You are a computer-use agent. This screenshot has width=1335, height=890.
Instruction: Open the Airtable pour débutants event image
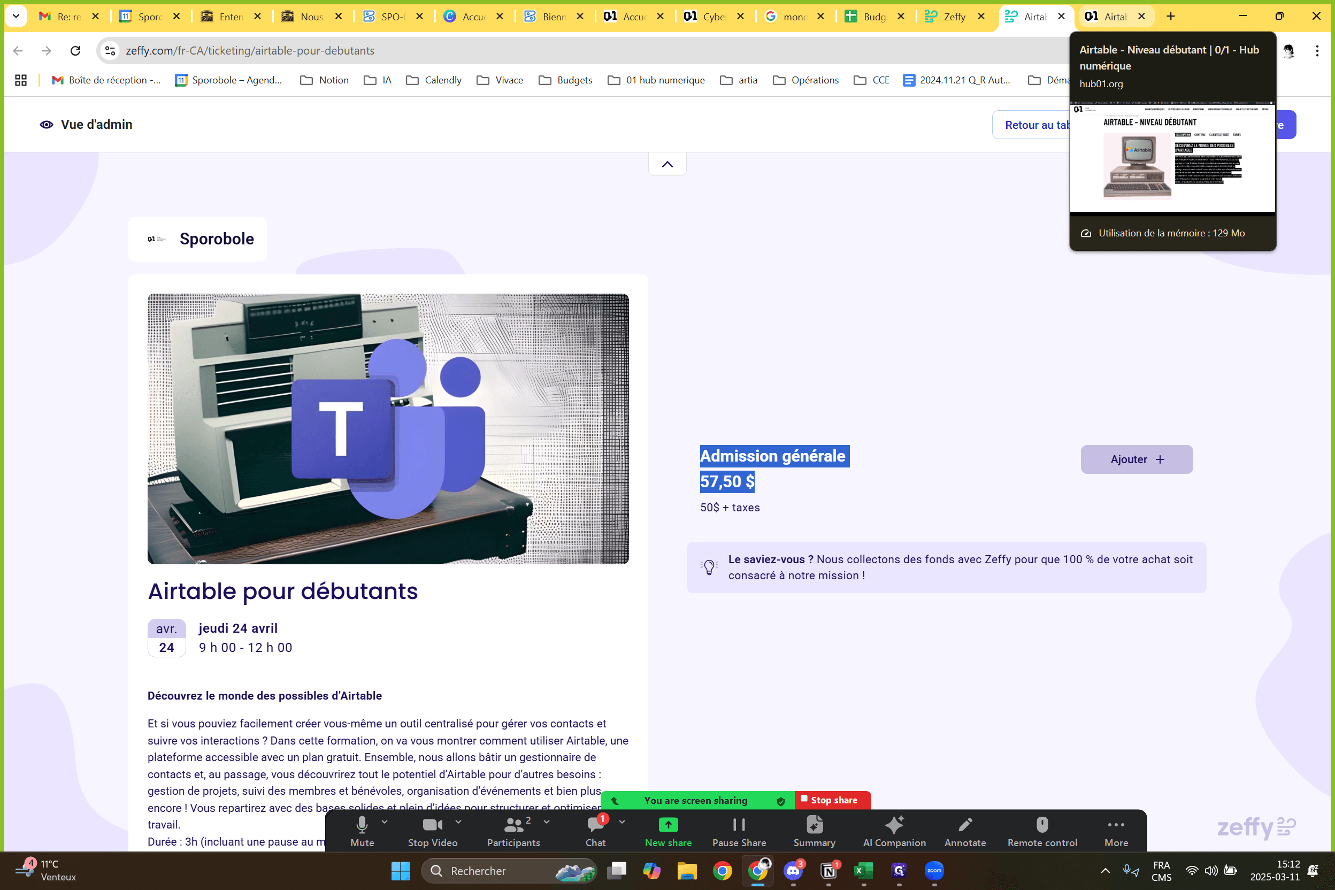click(388, 428)
